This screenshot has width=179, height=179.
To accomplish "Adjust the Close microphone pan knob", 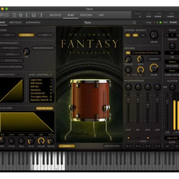I will (x=128, y=87).
